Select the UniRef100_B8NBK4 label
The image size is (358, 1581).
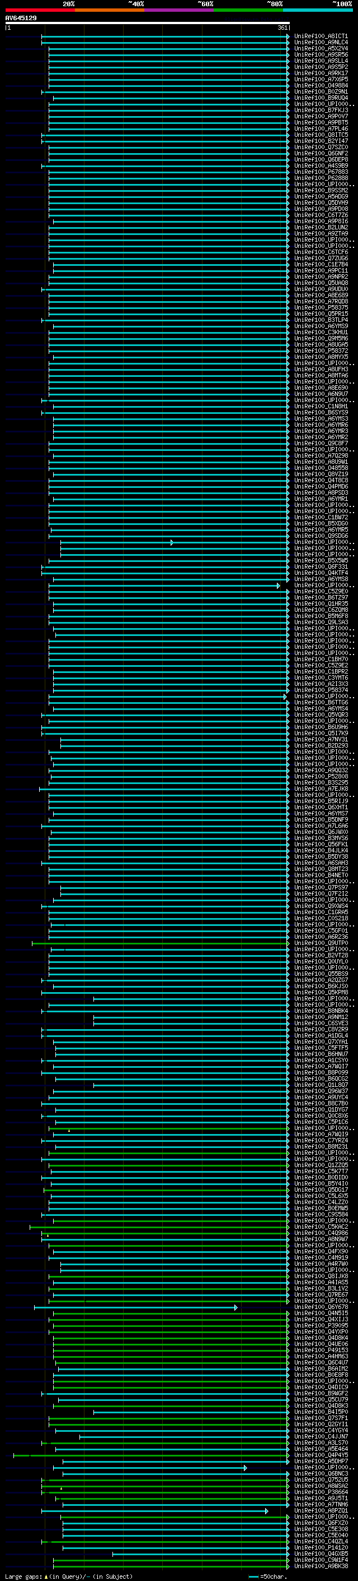(321, 1011)
